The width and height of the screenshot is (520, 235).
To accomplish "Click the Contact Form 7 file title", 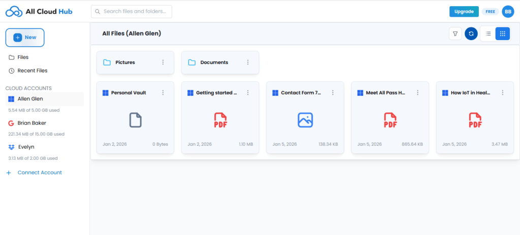I will point(301,93).
